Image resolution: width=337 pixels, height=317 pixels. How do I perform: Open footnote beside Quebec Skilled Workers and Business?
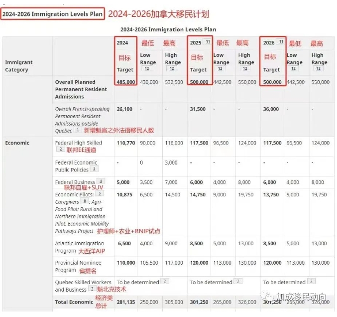(x=92, y=289)
